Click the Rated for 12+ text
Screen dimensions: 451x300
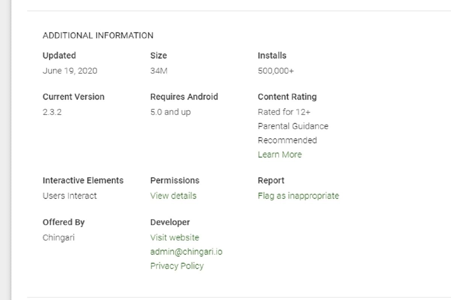[284, 112]
